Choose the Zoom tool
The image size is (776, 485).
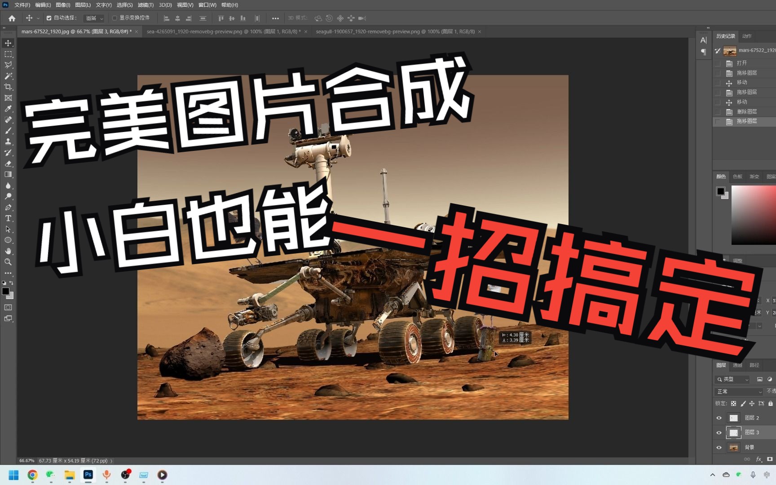[8, 262]
